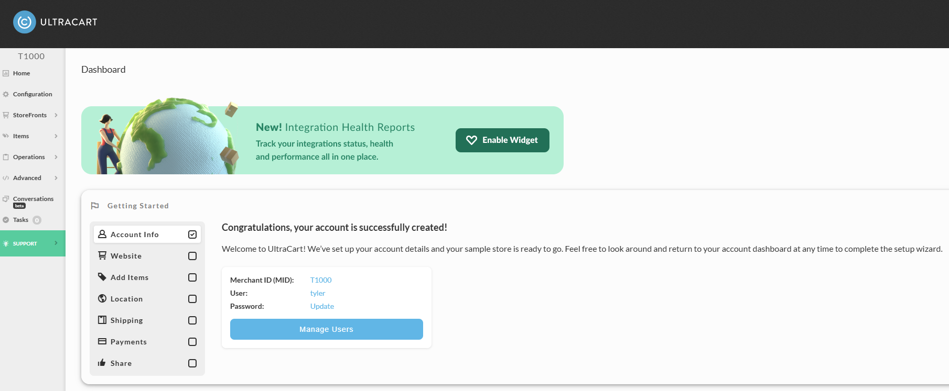Viewport: 949px width, 391px height.
Task: Click the Website shopping cart icon
Action: [102, 255]
